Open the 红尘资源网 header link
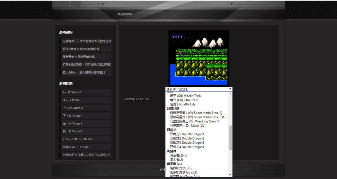The height and width of the screenshot is (179, 337). tap(124, 14)
